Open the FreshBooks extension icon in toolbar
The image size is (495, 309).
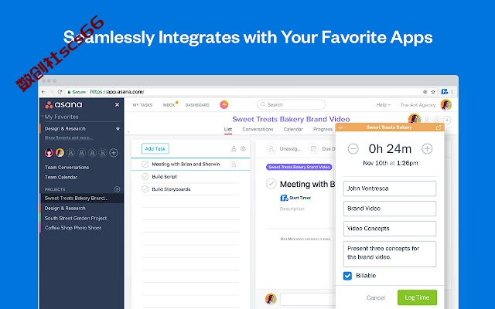[x=445, y=92]
